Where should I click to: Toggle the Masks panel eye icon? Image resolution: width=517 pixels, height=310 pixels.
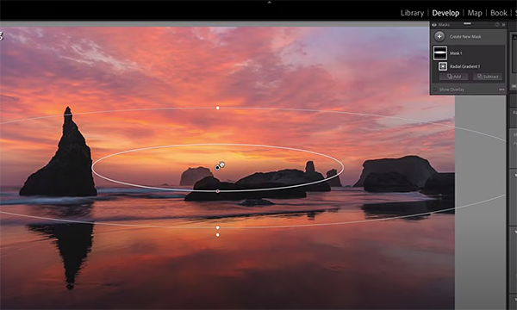click(x=434, y=25)
